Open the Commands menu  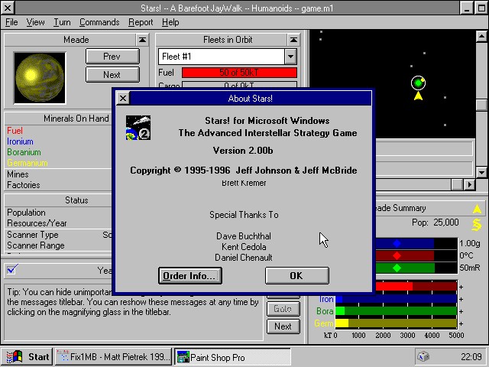(99, 22)
